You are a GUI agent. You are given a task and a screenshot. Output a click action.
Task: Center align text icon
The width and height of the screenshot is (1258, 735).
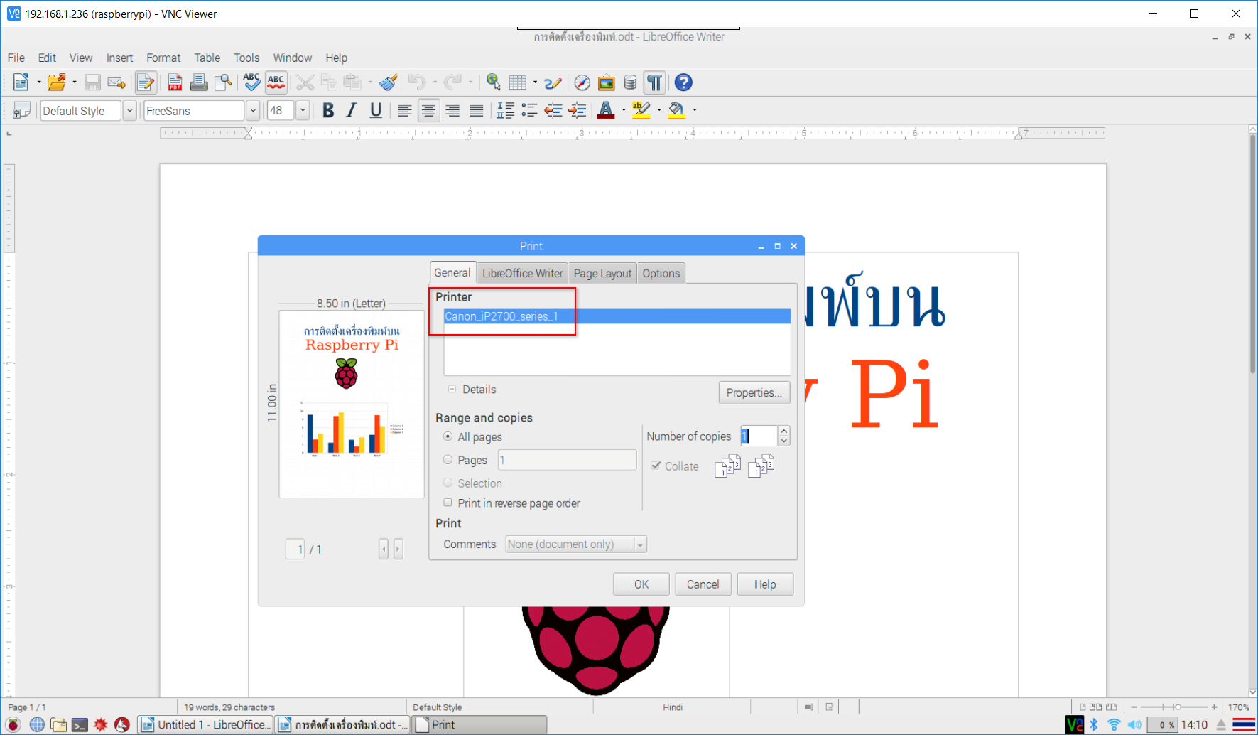pos(428,110)
